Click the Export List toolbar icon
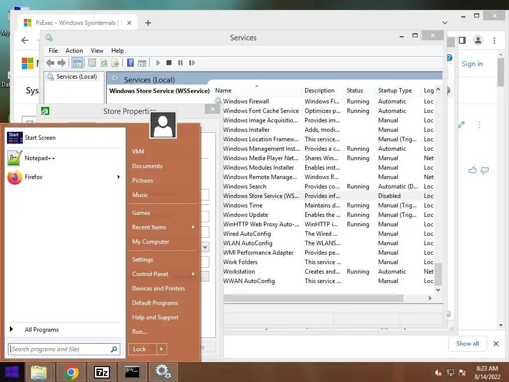The height and width of the screenshot is (382, 509). 115,63
